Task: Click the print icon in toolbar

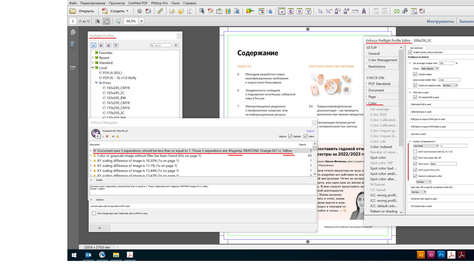Action: [405, 11]
